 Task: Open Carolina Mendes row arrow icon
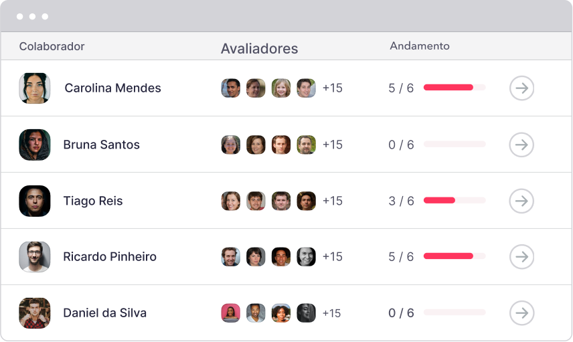coord(521,88)
